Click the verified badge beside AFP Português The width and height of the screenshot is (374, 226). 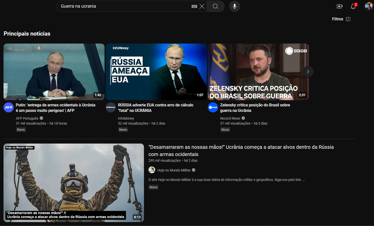coord(41,118)
